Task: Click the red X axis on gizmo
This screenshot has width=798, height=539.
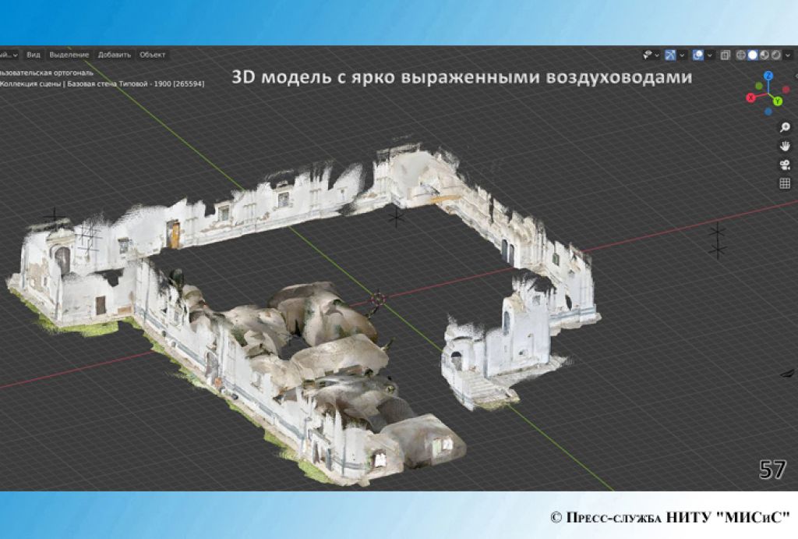Action: coord(750,98)
